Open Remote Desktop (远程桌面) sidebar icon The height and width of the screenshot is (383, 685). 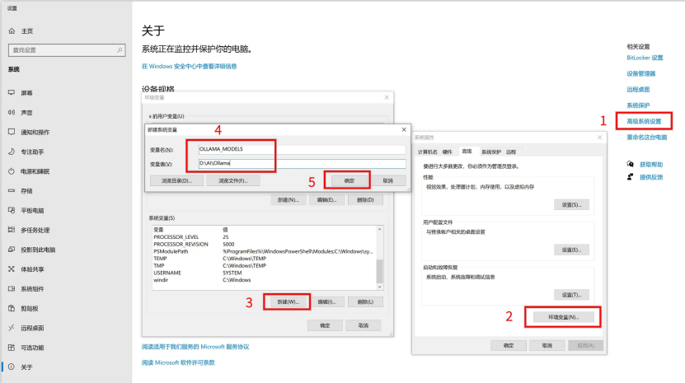point(12,328)
